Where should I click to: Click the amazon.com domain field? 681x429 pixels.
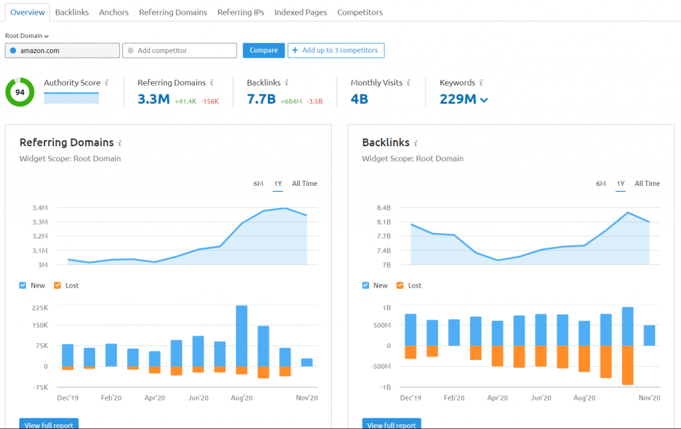(62, 50)
